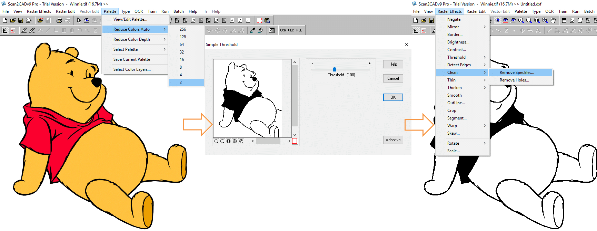Screen dimensions: 597x231
Task: Click plus end of threshold slider
Action: tap(369, 64)
